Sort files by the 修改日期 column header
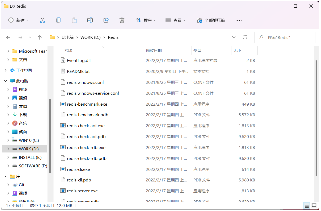This screenshot has height=211, width=321. [x=154, y=51]
